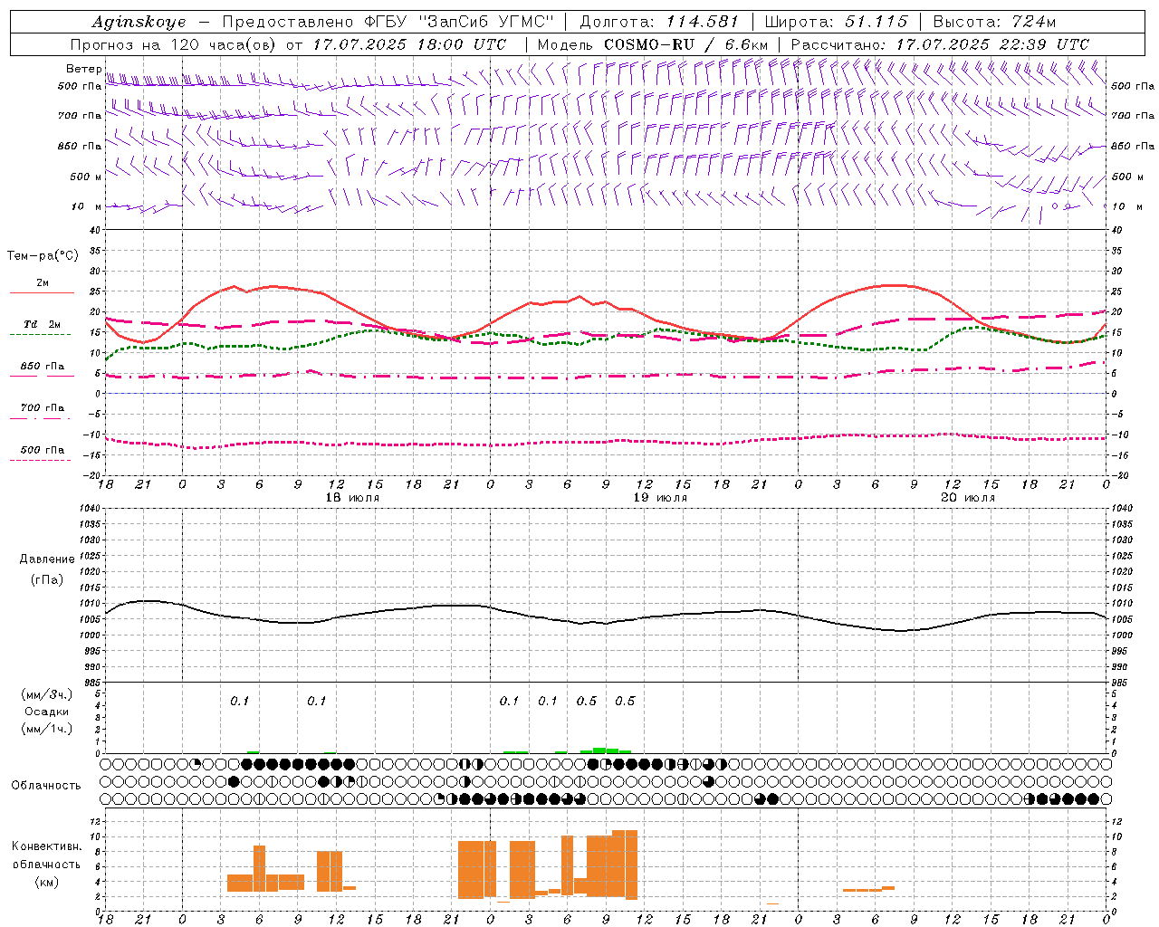Click the Aginskoye station title
The height and width of the screenshot is (927, 1159).
[x=139, y=23]
